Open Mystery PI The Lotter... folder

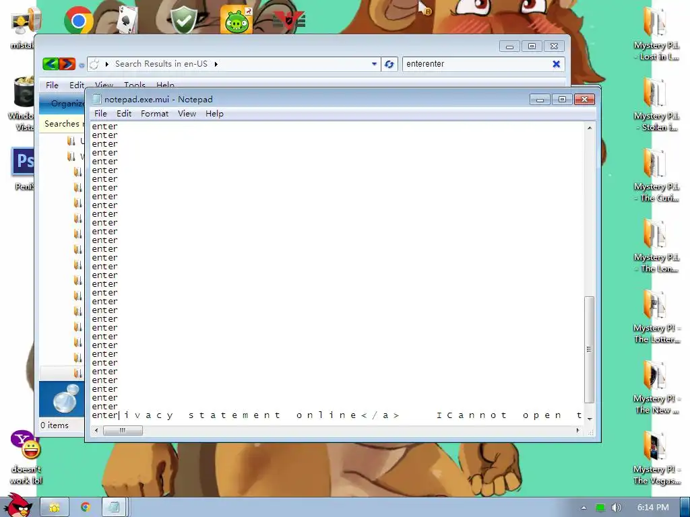(x=656, y=316)
